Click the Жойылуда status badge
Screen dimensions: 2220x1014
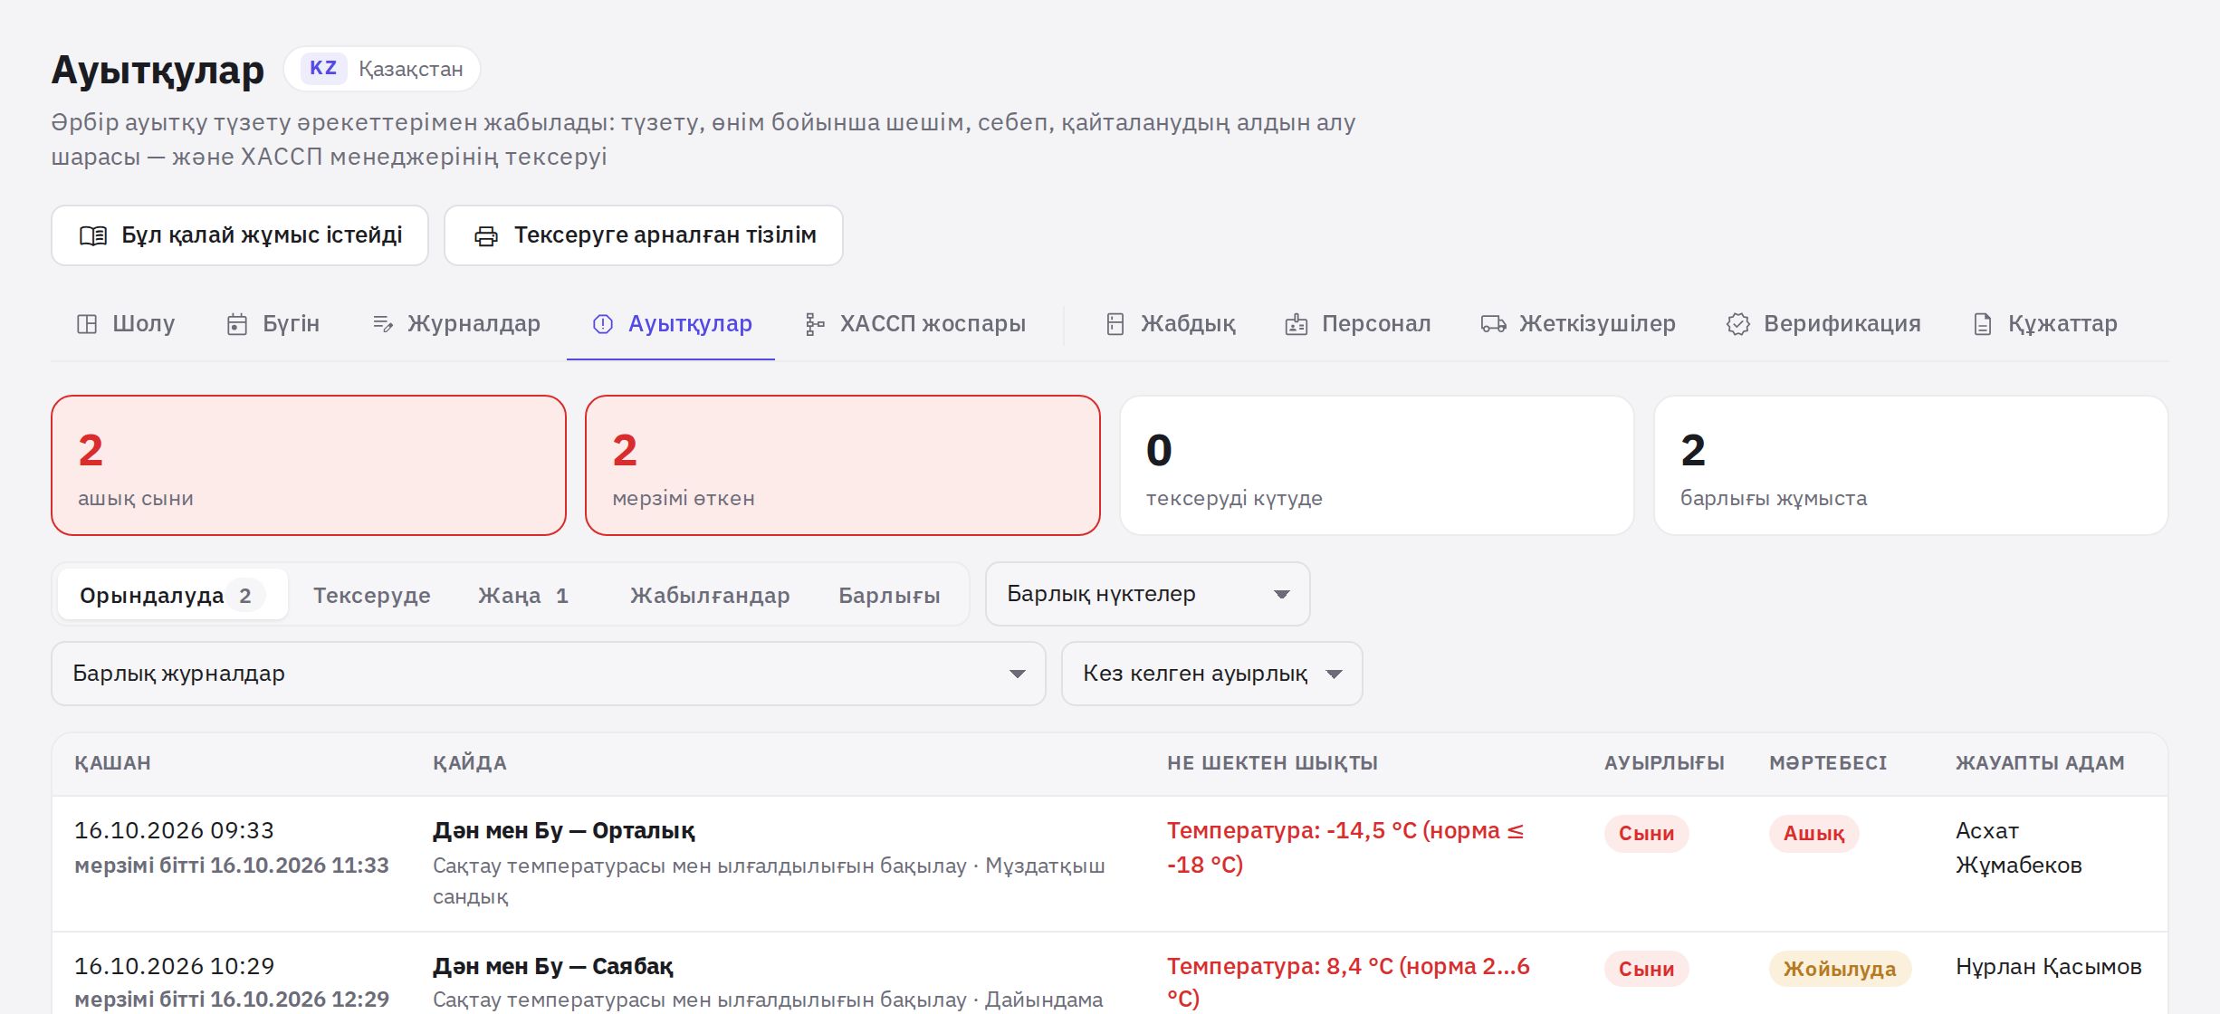tap(1840, 970)
